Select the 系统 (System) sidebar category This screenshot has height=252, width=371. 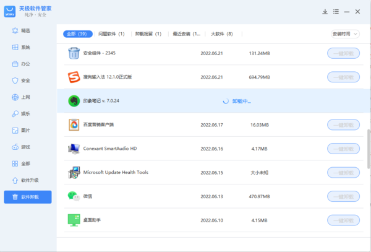click(x=25, y=47)
